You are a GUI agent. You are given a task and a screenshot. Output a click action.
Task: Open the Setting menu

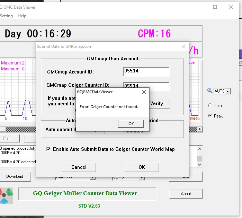pyautogui.click(x=6, y=16)
